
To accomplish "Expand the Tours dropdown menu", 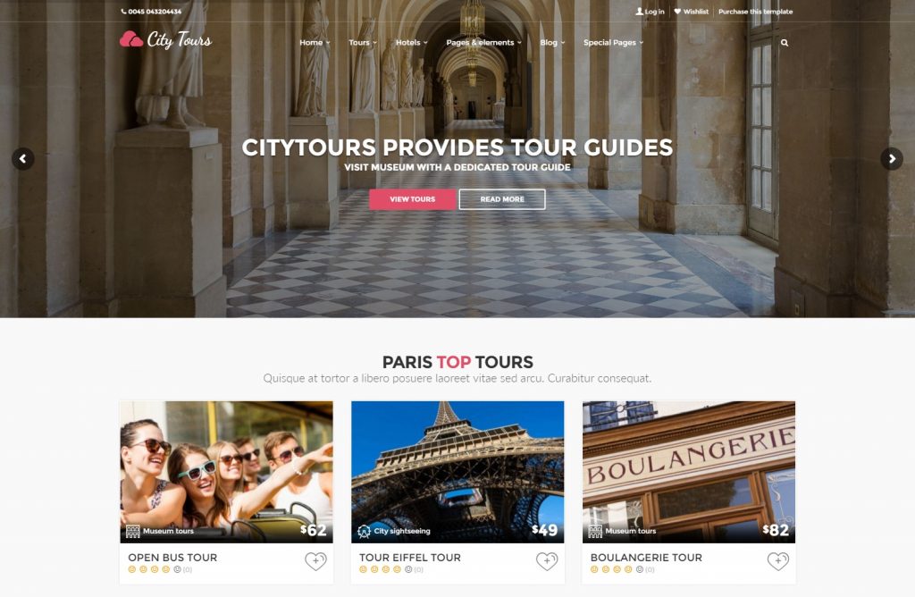I will click(x=363, y=43).
